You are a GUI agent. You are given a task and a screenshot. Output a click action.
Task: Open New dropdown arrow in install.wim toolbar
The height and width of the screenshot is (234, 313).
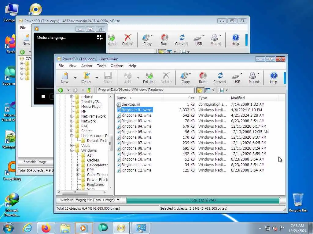tap(75, 78)
